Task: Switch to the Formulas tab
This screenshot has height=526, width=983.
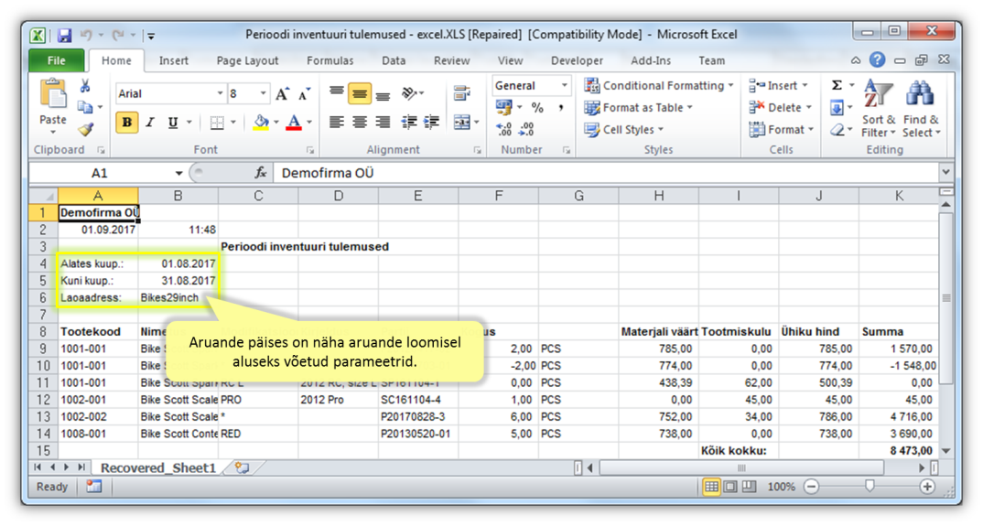Action: click(x=330, y=60)
